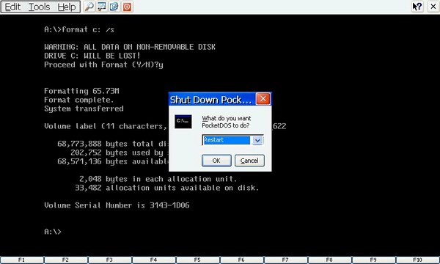Click the F5 function key button
The width and height of the screenshot is (440, 264).
198,260
